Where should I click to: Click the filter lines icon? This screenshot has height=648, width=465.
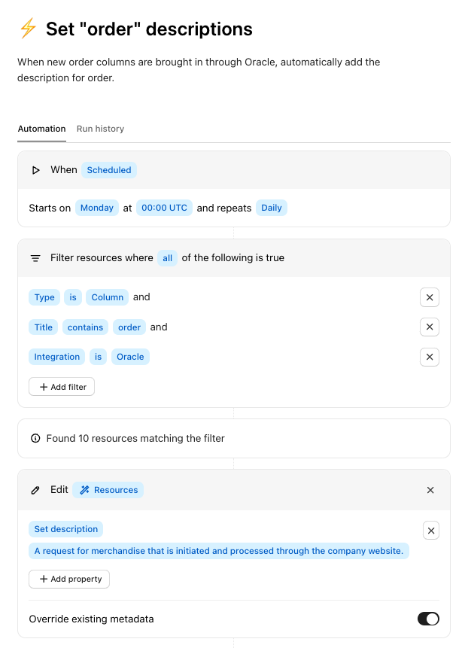[x=35, y=258]
